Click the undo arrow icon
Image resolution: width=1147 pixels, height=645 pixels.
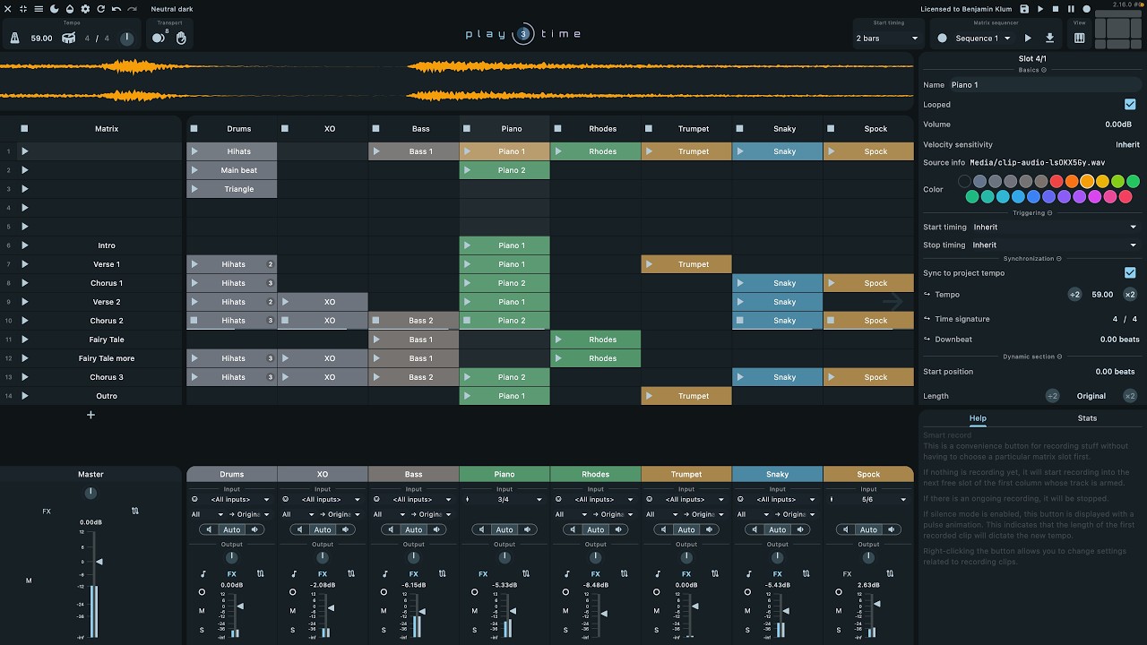pos(116,9)
